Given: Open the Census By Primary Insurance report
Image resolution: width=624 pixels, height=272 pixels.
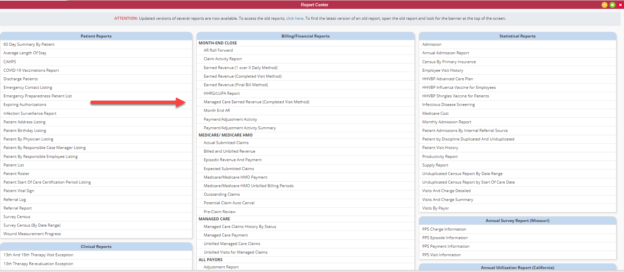Looking at the screenshot, I should (449, 62).
